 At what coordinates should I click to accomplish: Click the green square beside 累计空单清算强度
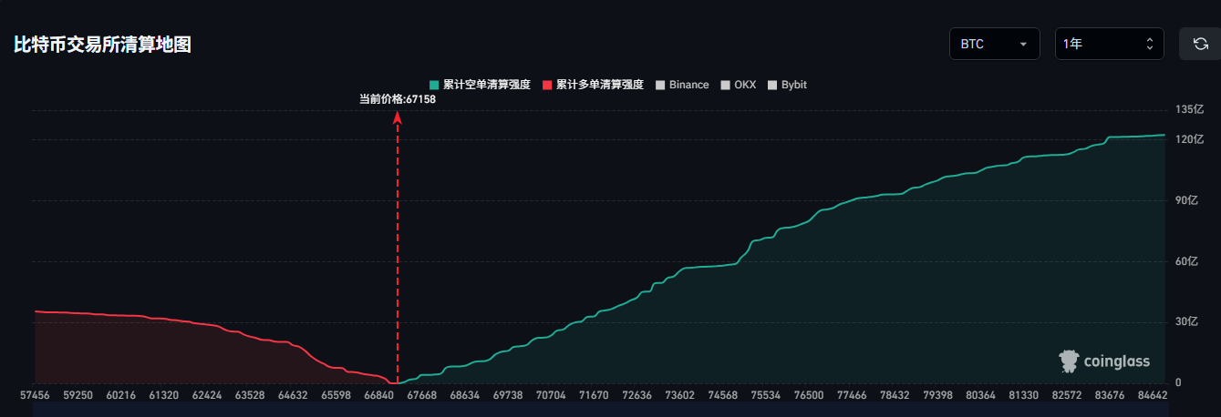[434, 85]
